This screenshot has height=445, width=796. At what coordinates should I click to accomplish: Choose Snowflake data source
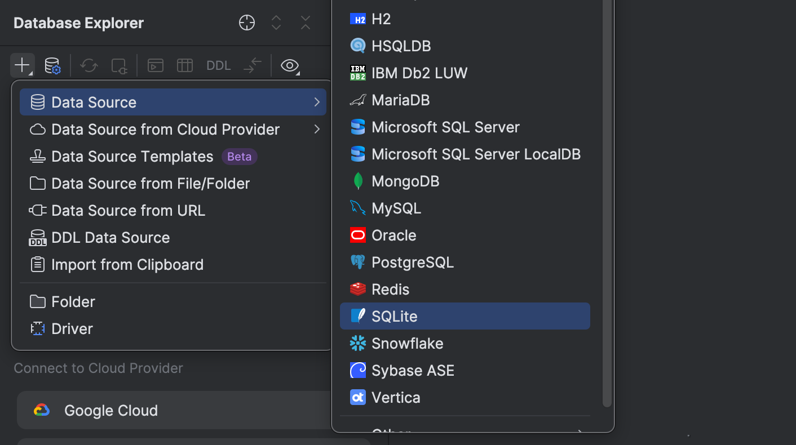click(465, 343)
